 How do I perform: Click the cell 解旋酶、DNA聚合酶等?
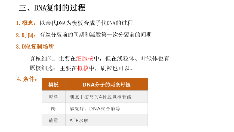coord(107,108)
